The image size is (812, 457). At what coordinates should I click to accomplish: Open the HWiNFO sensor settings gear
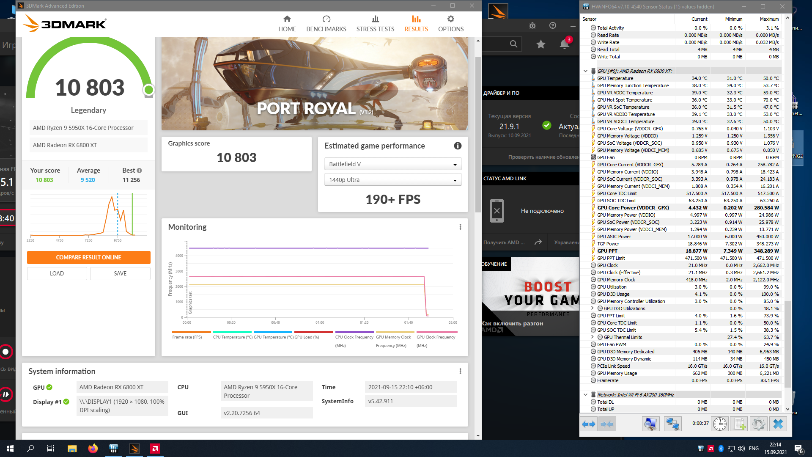(758, 424)
